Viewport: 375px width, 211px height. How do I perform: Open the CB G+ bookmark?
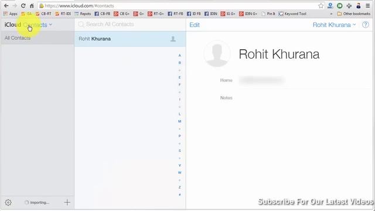121,14
